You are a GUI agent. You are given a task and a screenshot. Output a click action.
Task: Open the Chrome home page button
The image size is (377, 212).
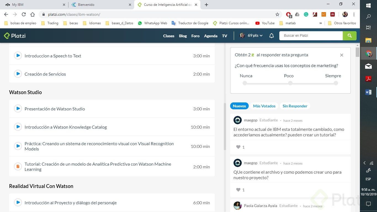[x=33, y=14]
